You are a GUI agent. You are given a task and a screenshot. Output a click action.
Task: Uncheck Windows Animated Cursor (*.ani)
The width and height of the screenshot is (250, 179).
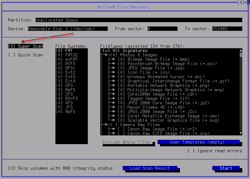click(121, 77)
